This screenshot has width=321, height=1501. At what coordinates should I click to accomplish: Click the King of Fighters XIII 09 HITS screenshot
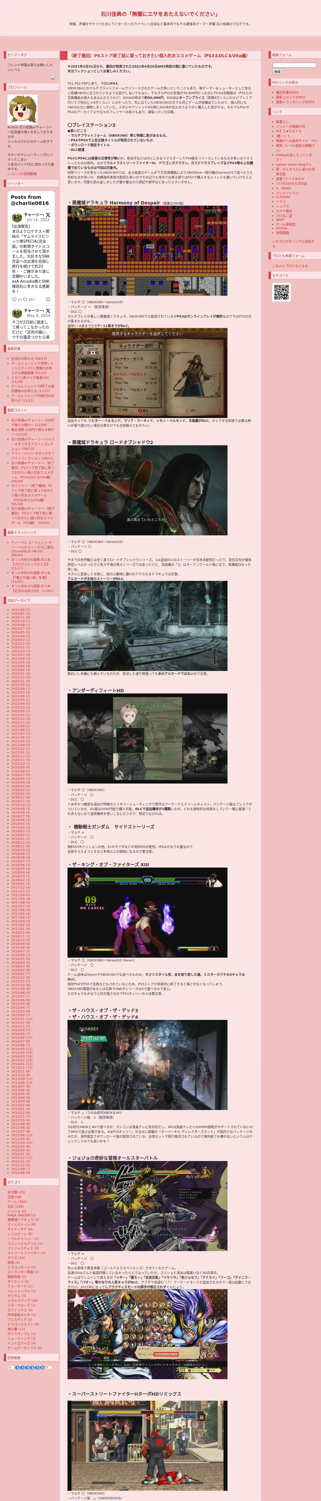click(x=147, y=913)
